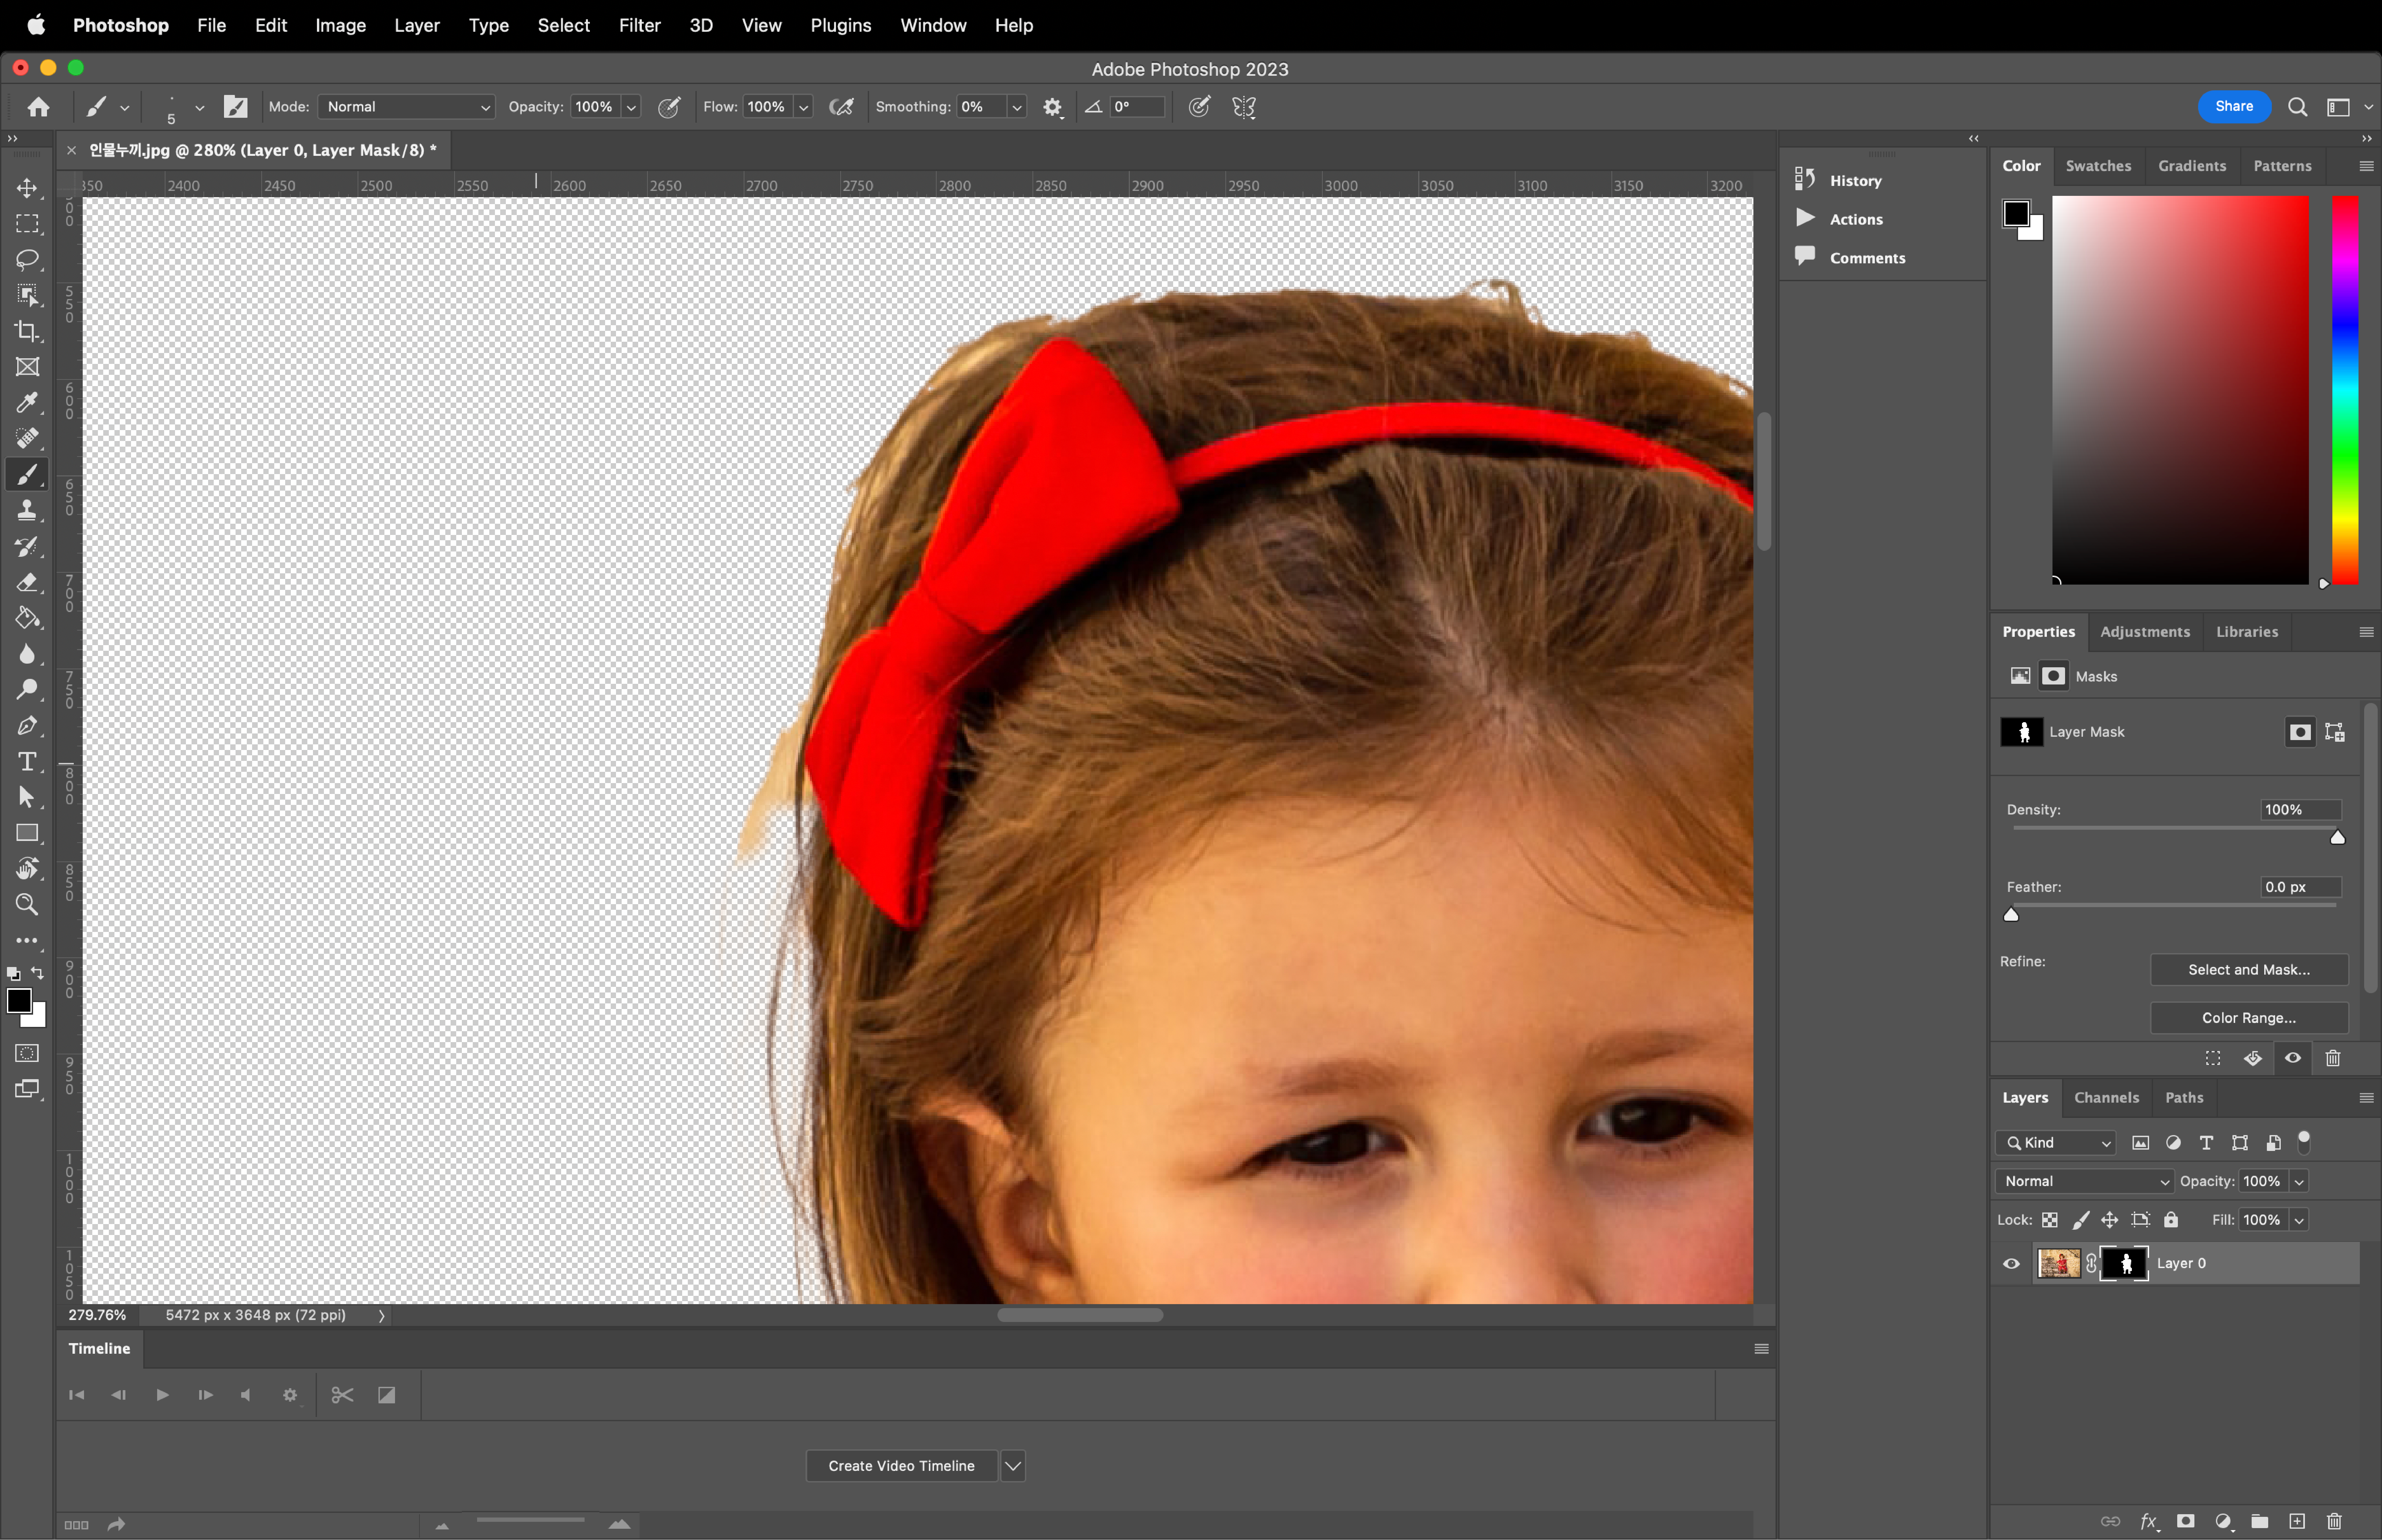The image size is (2382, 1540).
Task: Toggle symmetry paint options
Action: [x=1244, y=107]
